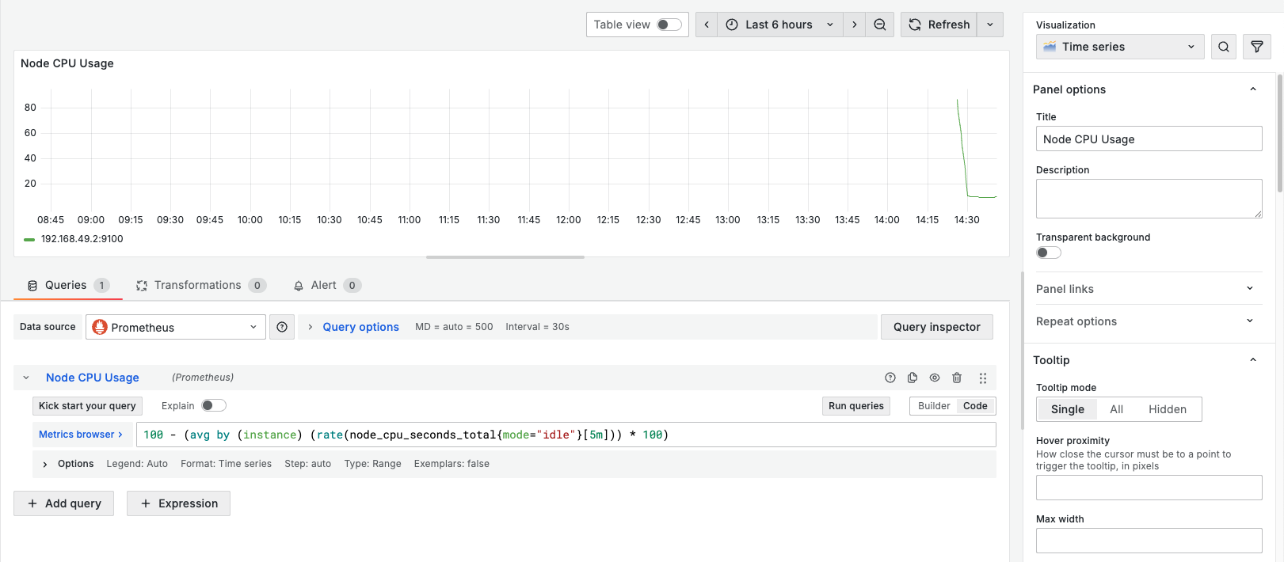1284x562 pixels.
Task: Hide the query with eye icon
Action: [935, 378]
